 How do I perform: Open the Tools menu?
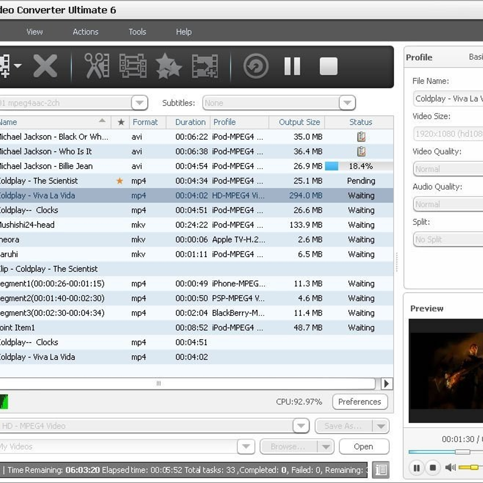137,32
